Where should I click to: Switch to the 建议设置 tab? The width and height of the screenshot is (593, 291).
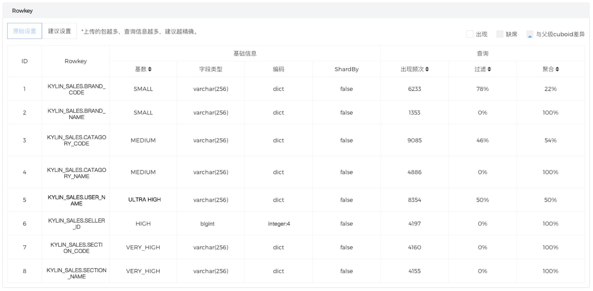click(x=59, y=31)
